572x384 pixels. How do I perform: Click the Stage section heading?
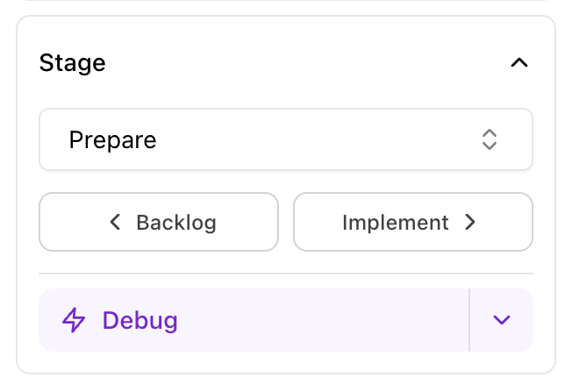[73, 63]
